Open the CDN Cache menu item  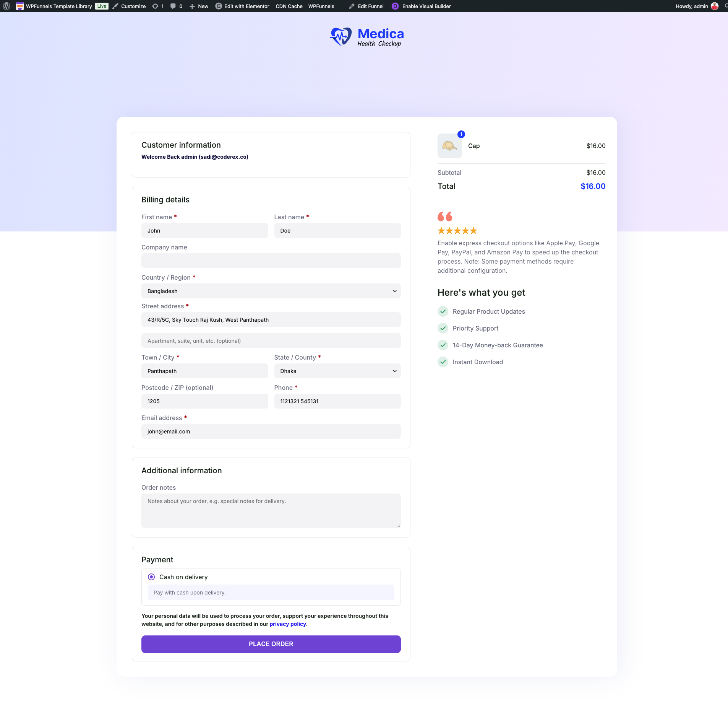click(289, 6)
